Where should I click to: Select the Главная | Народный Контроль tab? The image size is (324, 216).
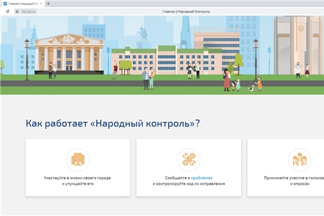23,4
